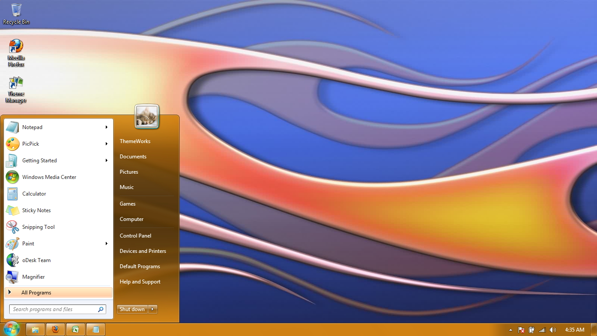Select All Programs in the Start menu
This screenshot has width=597, height=336.
[x=36, y=292]
